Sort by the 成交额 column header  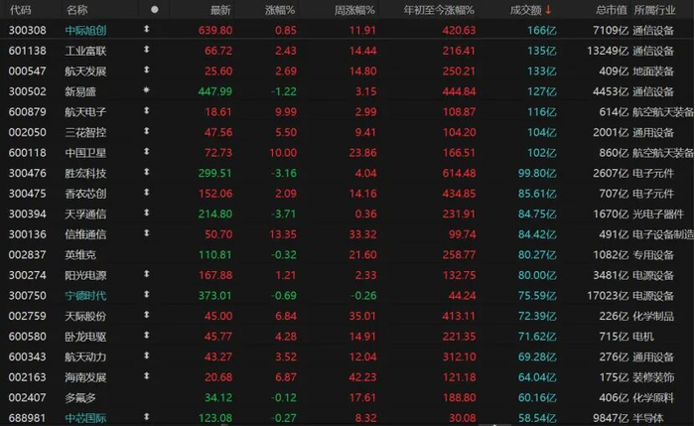click(525, 10)
